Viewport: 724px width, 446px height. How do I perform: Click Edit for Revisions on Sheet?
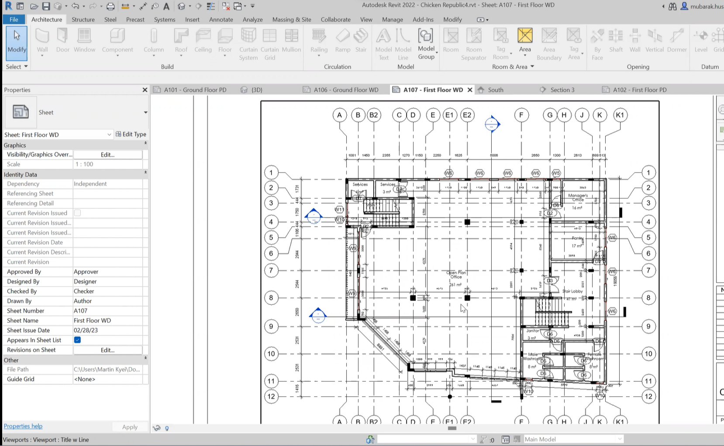107,350
